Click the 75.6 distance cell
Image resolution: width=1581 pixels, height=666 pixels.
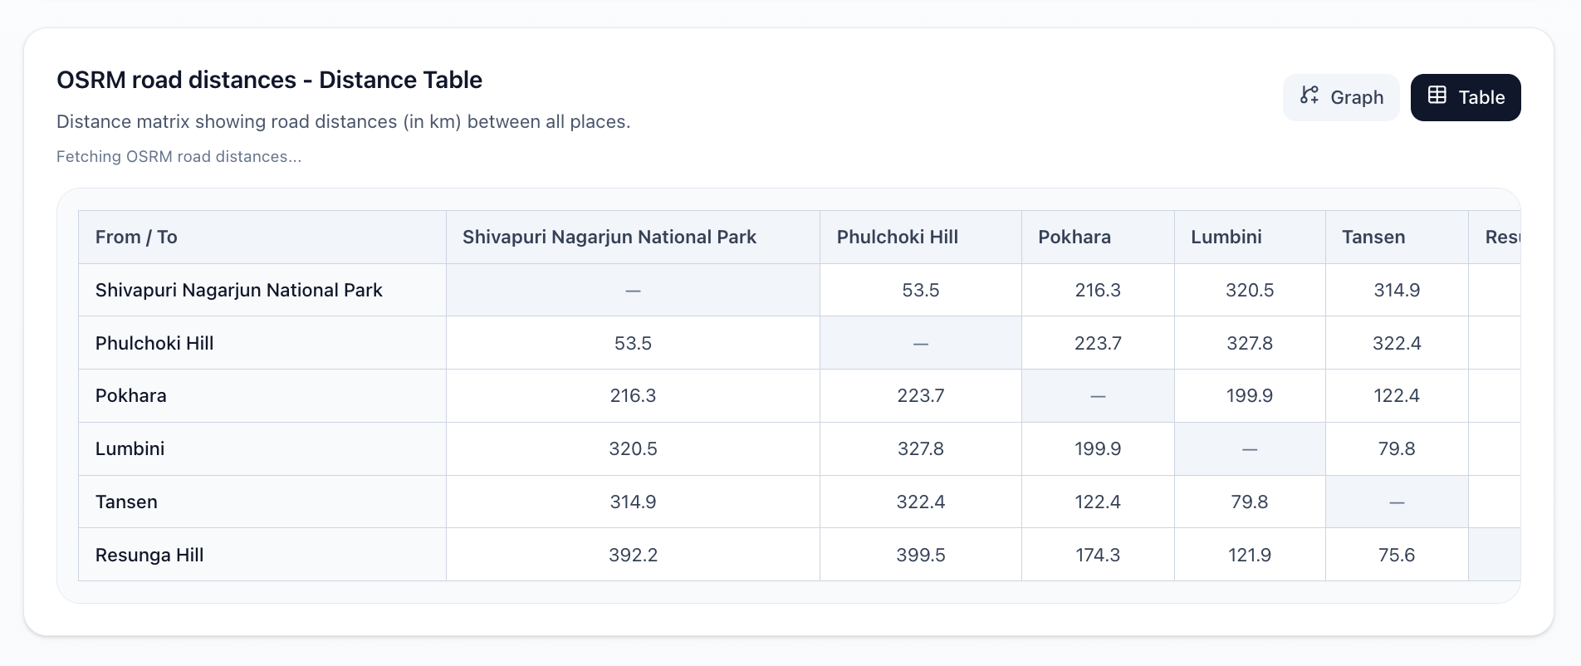[x=1397, y=555]
